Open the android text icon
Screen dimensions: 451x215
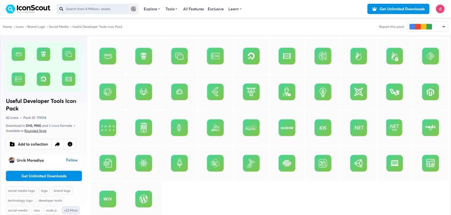click(x=287, y=128)
